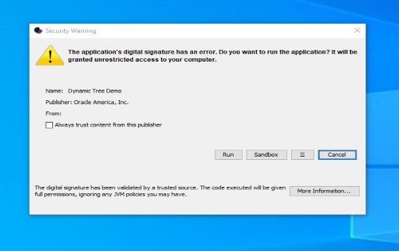Click the 'Publisher:' label
Viewport: 399px width, 251px height.
[59, 102]
